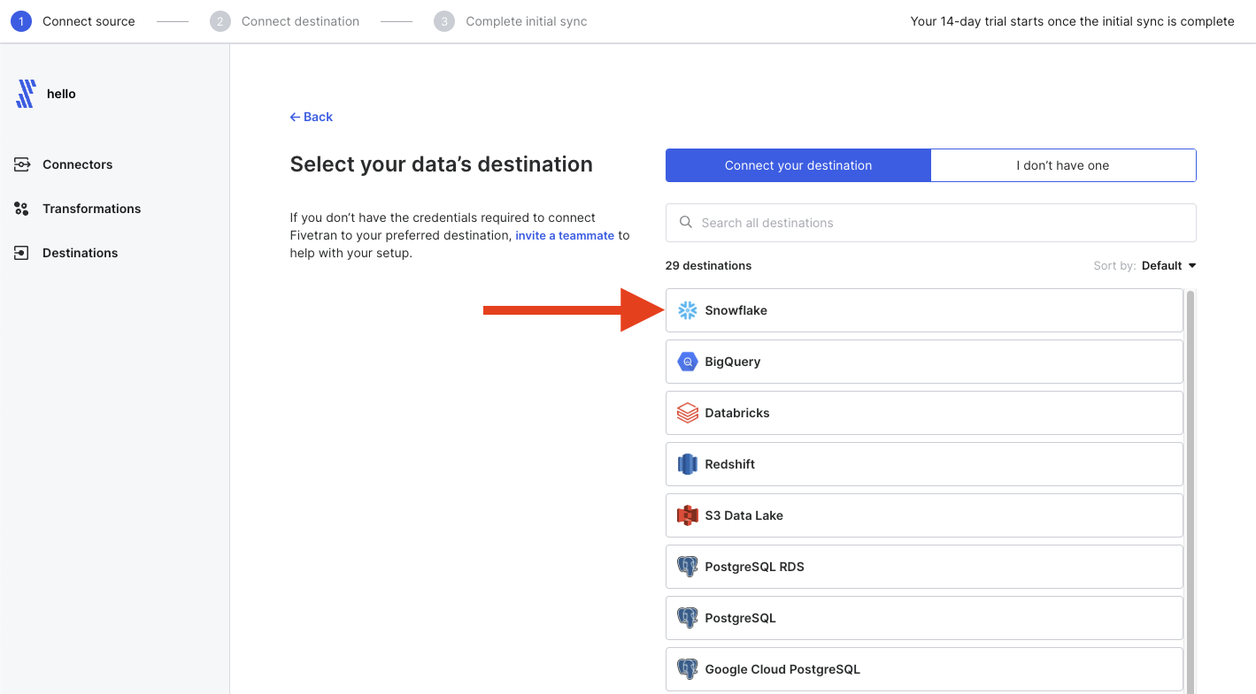Click step 2 Connect destination
Image resolution: width=1256 pixels, height=694 pixels.
(284, 21)
